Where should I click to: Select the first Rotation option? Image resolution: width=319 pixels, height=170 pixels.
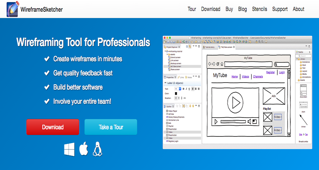[x=176, y=98]
